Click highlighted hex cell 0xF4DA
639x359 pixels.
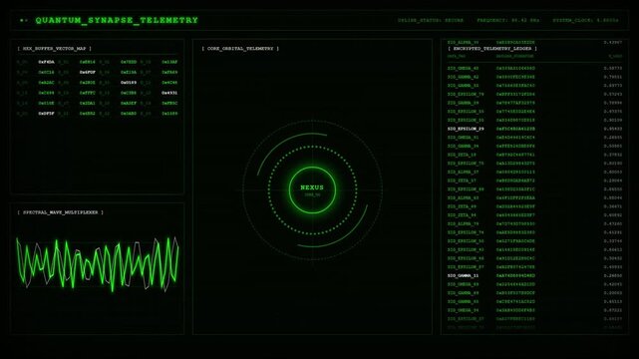coord(46,62)
